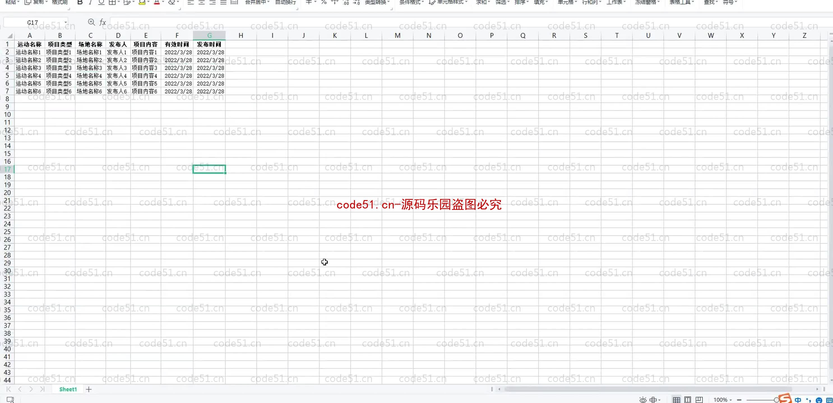Click 粘贴 paste button
Viewport: 833px width, 403px height.
12,2
